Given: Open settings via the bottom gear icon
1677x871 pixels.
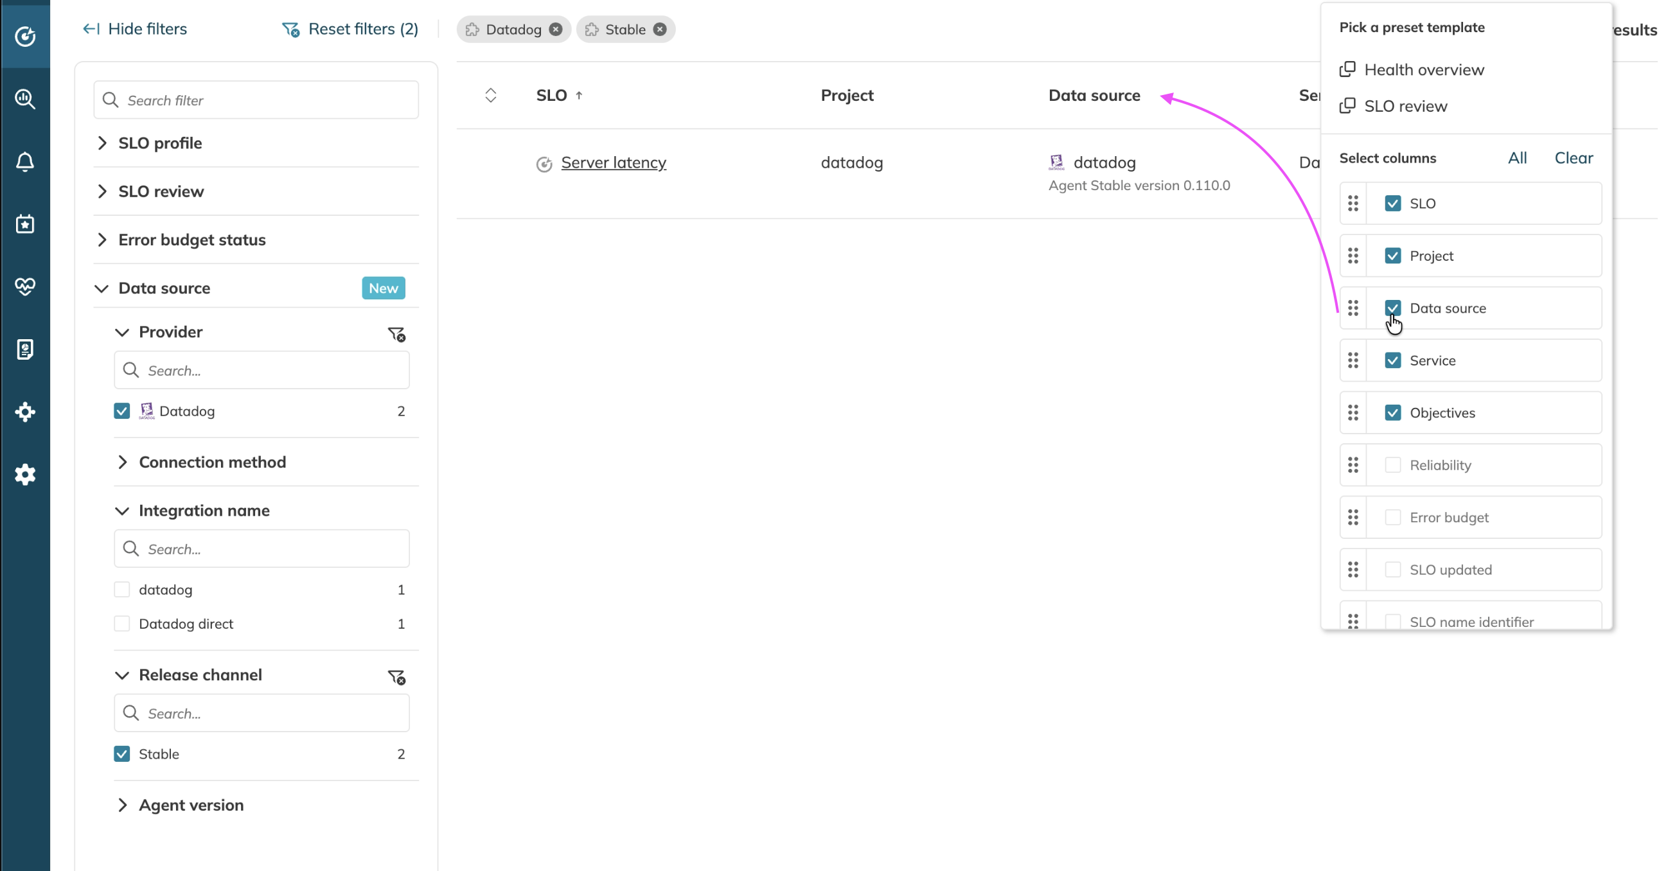Looking at the screenshot, I should (x=25, y=474).
